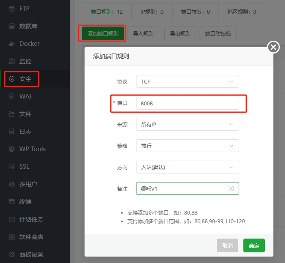
Task: Open the 文件 menu item text
Action: [25, 114]
